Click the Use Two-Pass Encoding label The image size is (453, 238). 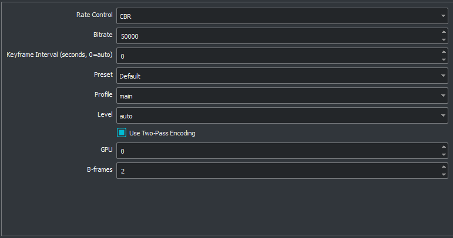pyautogui.click(x=162, y=133)
